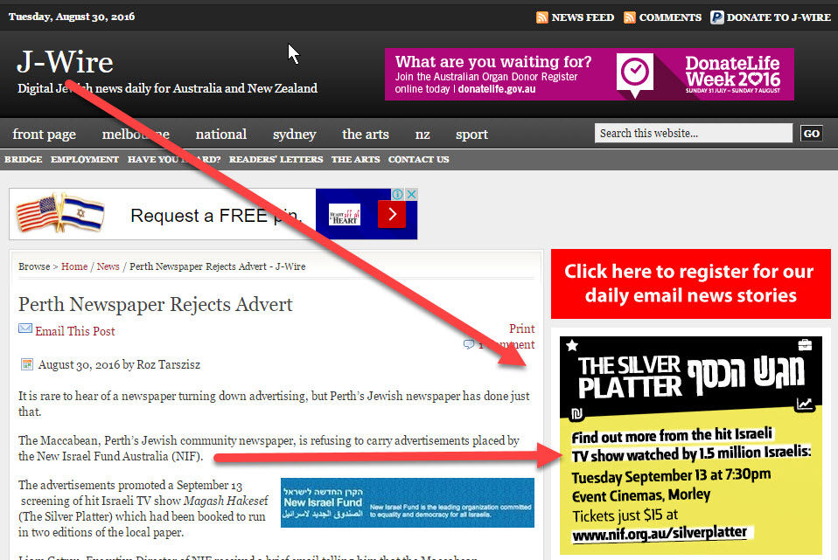The image size is (838, 560).
Task: Open the sydney section
Action: coord(295,134)
